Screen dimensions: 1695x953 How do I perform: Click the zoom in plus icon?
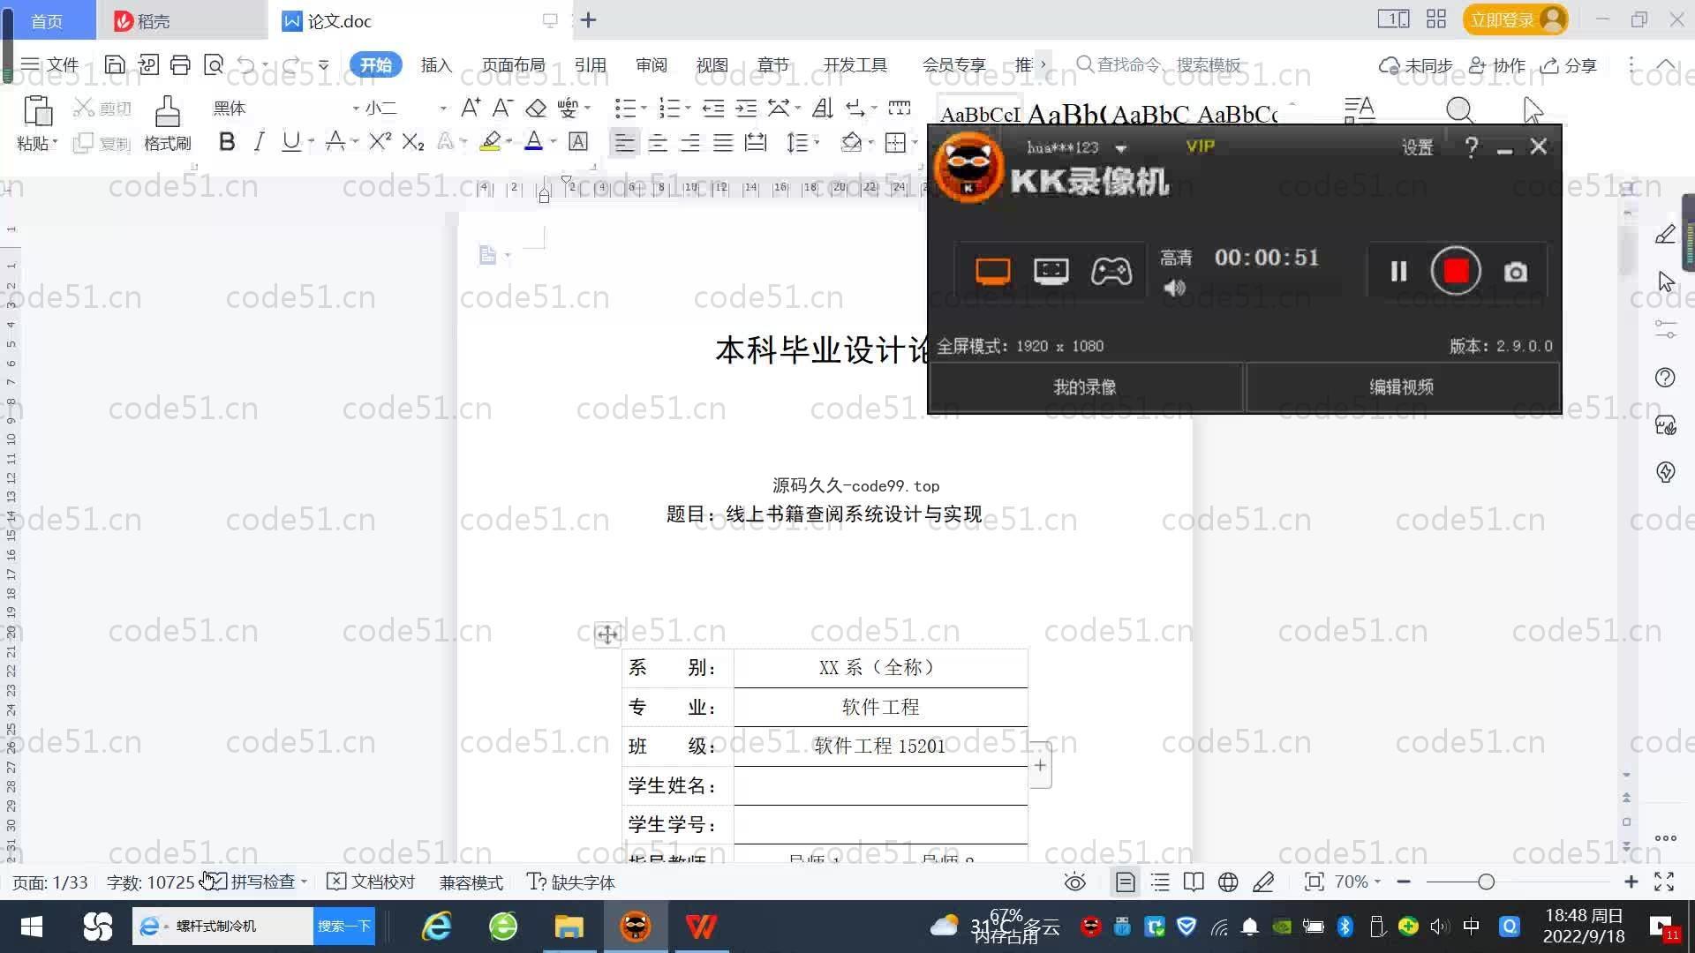coord(1631,882)
